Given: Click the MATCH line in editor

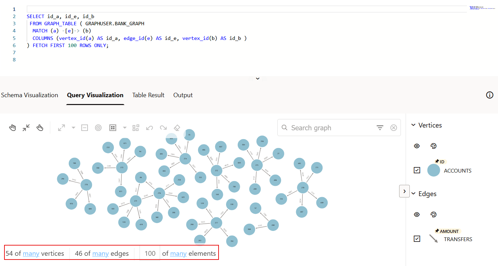Looking at the screenshot, I should pyautogui.click(x=62, y=31).
